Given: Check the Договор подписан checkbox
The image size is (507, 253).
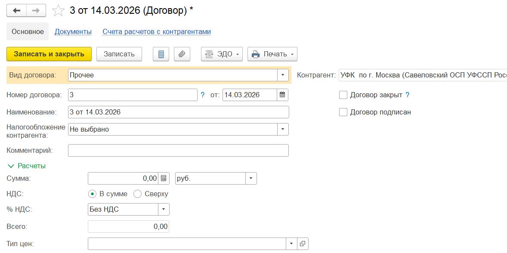Looking at the screenshot, I should coord(343,112).
